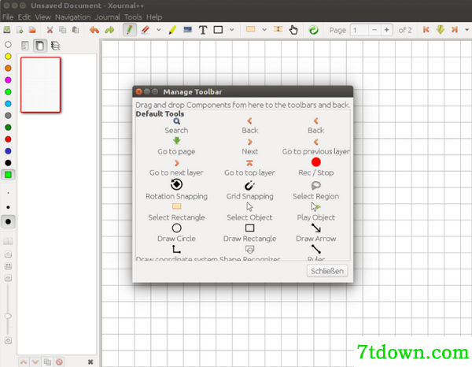Close the sidebar with the X icon
This screenshot has height=367, width=472.
coord(90,361)
